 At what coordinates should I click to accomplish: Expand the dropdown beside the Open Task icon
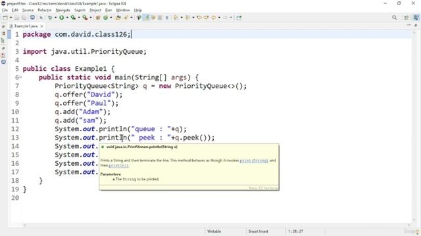click(x=132, y=18)
